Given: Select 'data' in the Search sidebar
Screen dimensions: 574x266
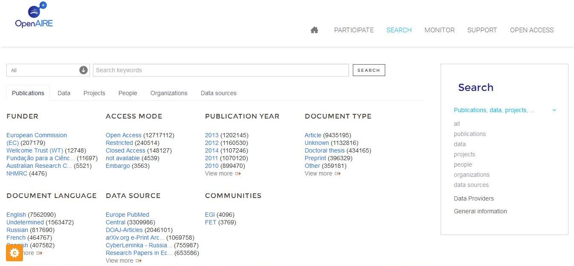Looking at the screenshot, I should pos(460,144).
